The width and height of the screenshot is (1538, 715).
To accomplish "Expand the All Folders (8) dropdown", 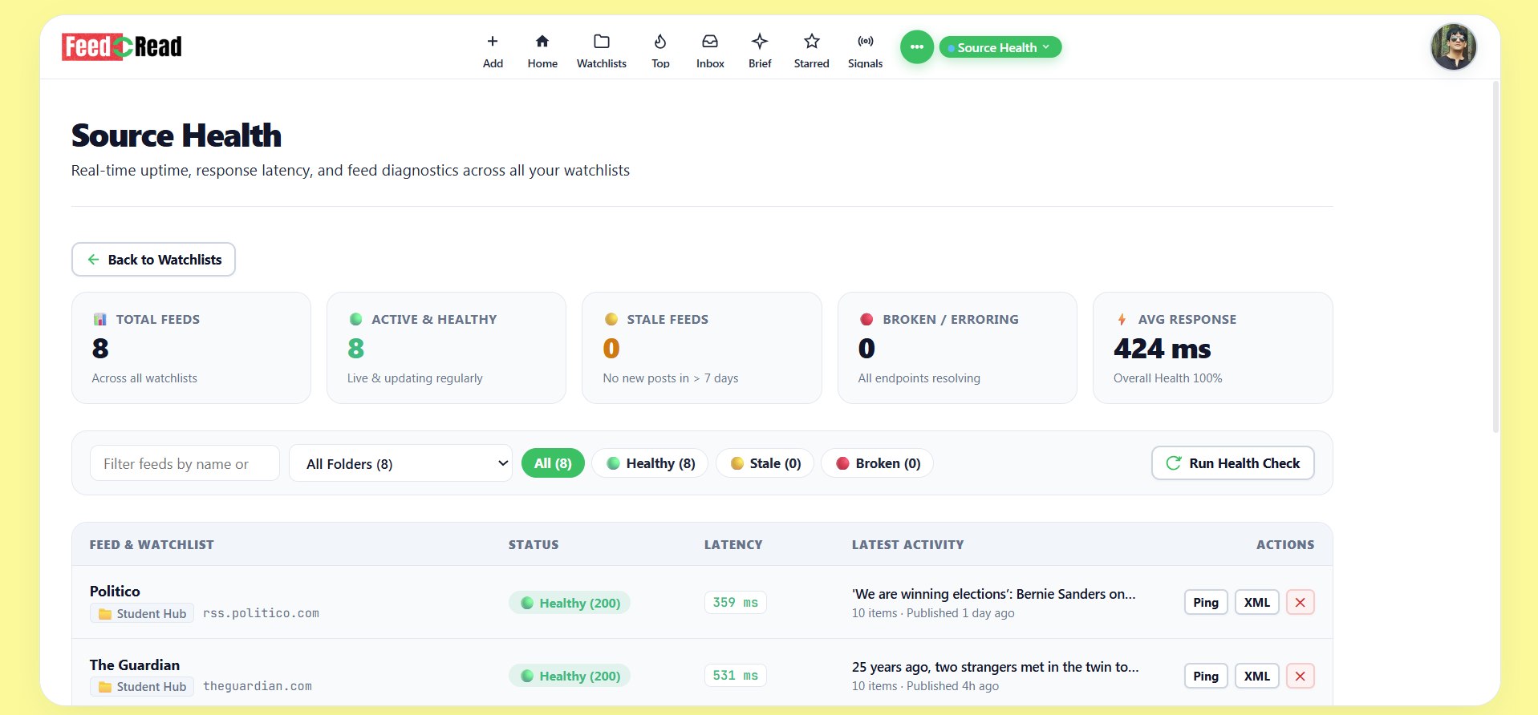I will [400, 463].
